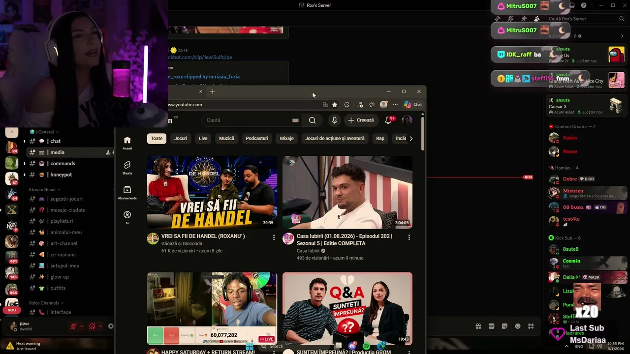Screen dimensions: 630x354
Task: Open options menu for Casa Iubirii video
Action: [409, 237]
